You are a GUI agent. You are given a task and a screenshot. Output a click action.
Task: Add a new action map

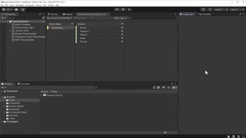point(72,24)
